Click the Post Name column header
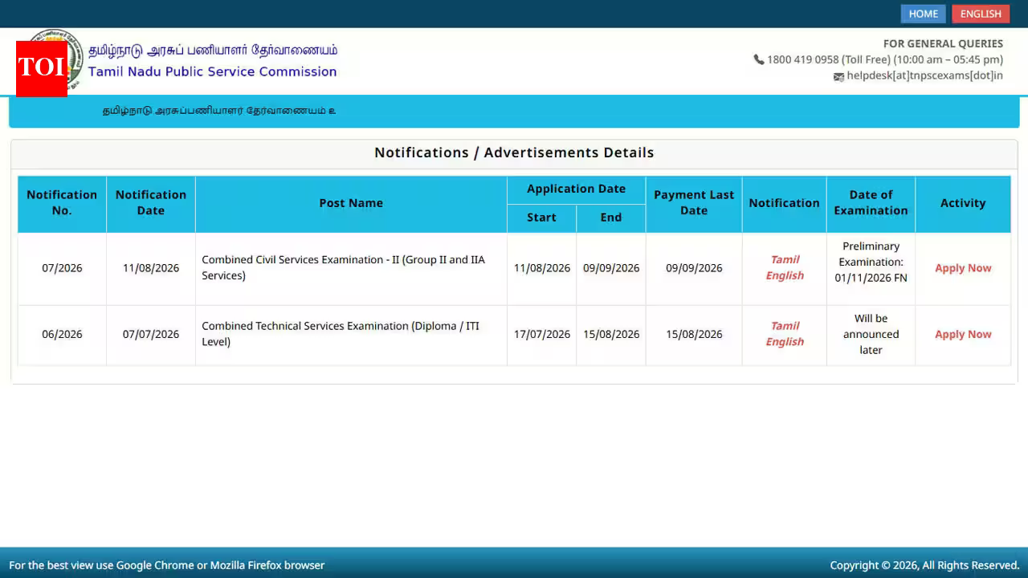The image size is (1028, 578). 351,203
